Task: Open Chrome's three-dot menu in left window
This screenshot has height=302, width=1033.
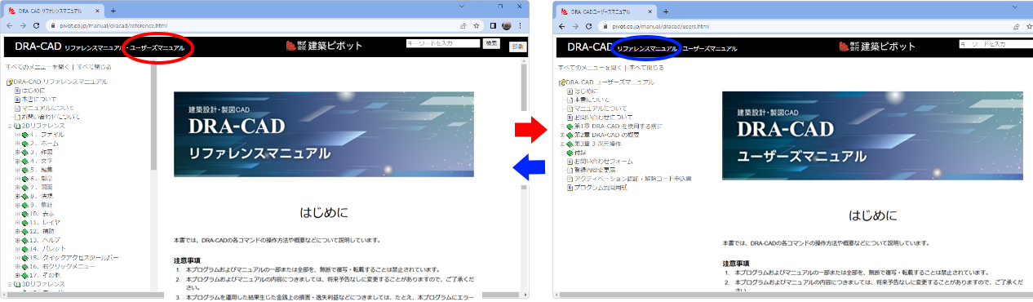Action: [x=520, y=25]
